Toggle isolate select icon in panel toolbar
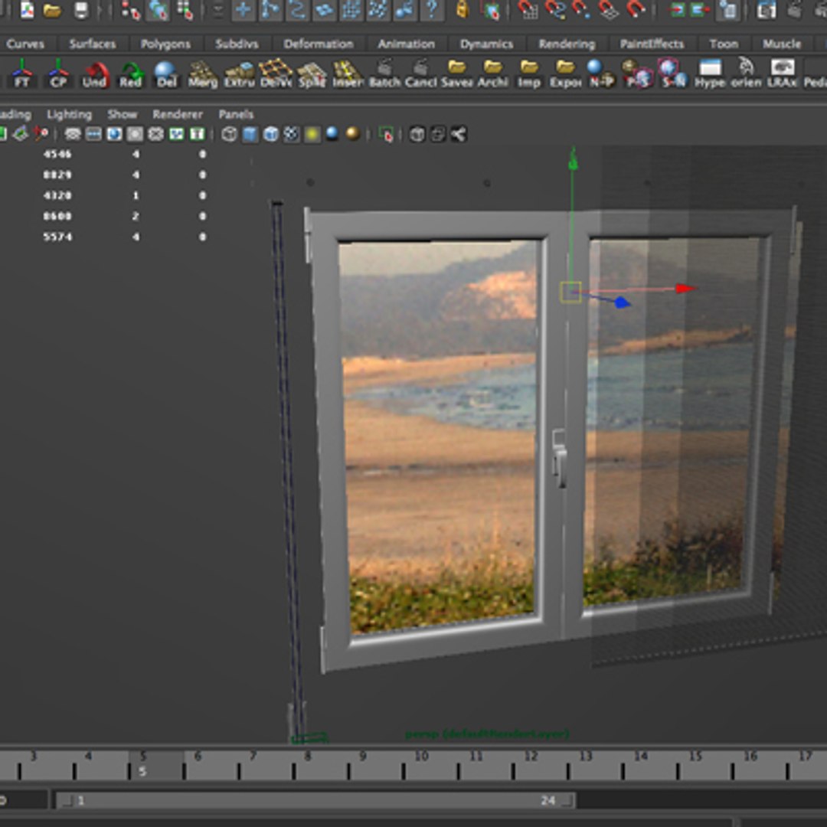This screenshot has height=827, width=827. 386,134
